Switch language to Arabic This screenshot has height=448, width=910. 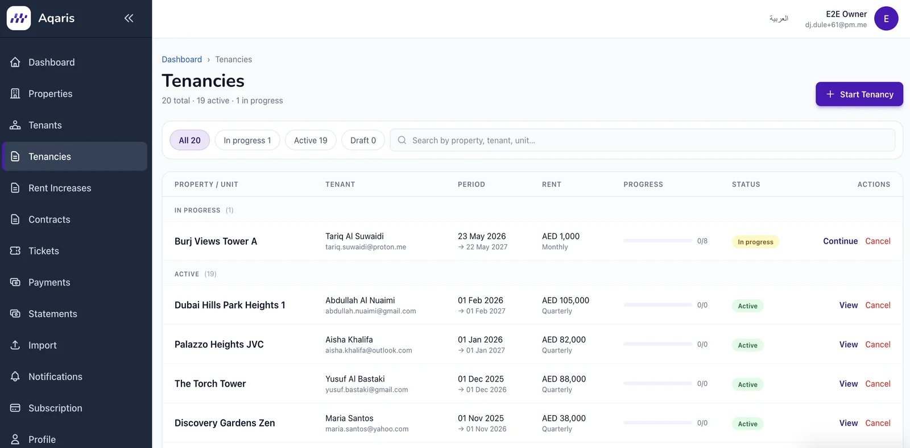pyautogui.click(x=779, y=19)
